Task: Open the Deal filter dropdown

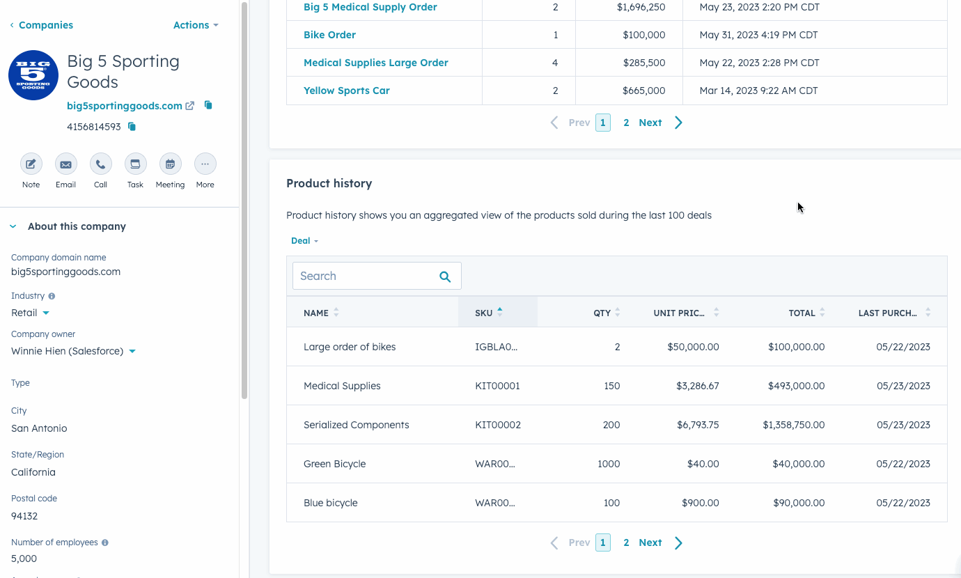Action: coord(304,241)
